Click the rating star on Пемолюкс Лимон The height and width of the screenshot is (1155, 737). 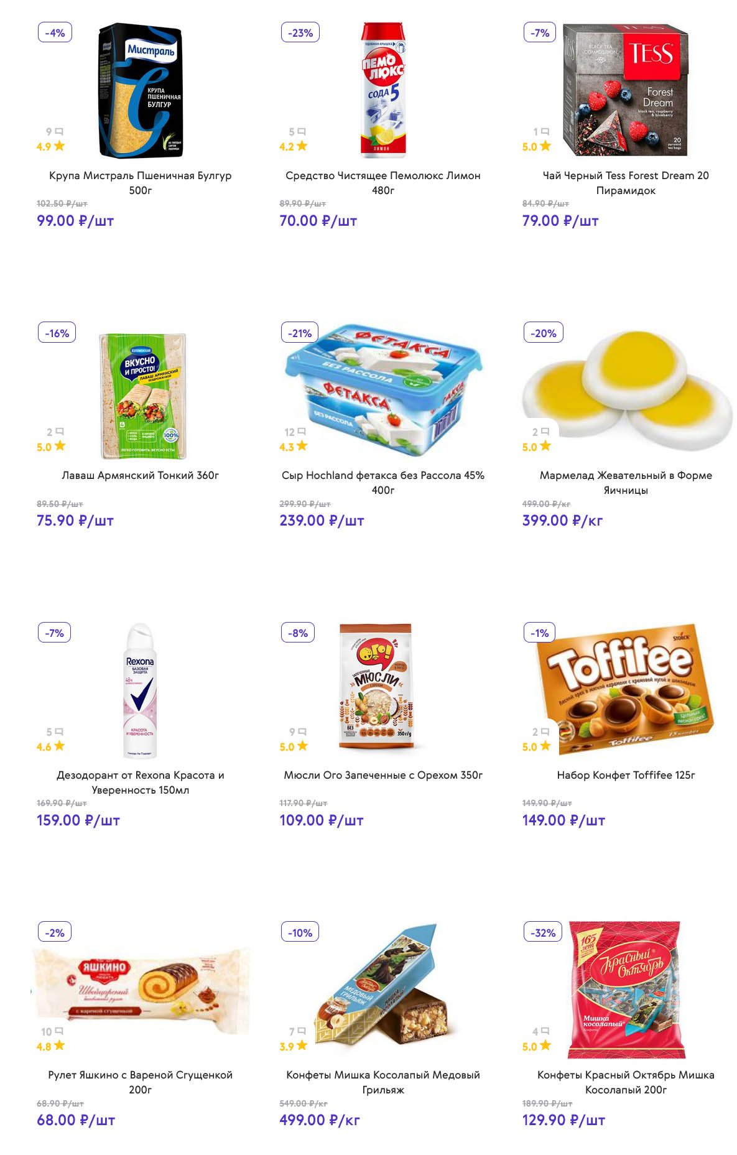[302, 146]
